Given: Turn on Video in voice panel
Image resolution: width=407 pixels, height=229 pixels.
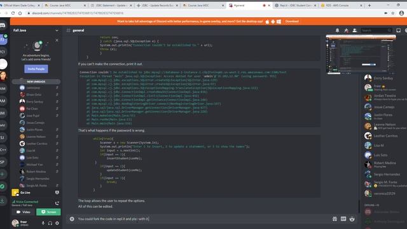Looking at the screenshot, I should click(x=23, y=212).
